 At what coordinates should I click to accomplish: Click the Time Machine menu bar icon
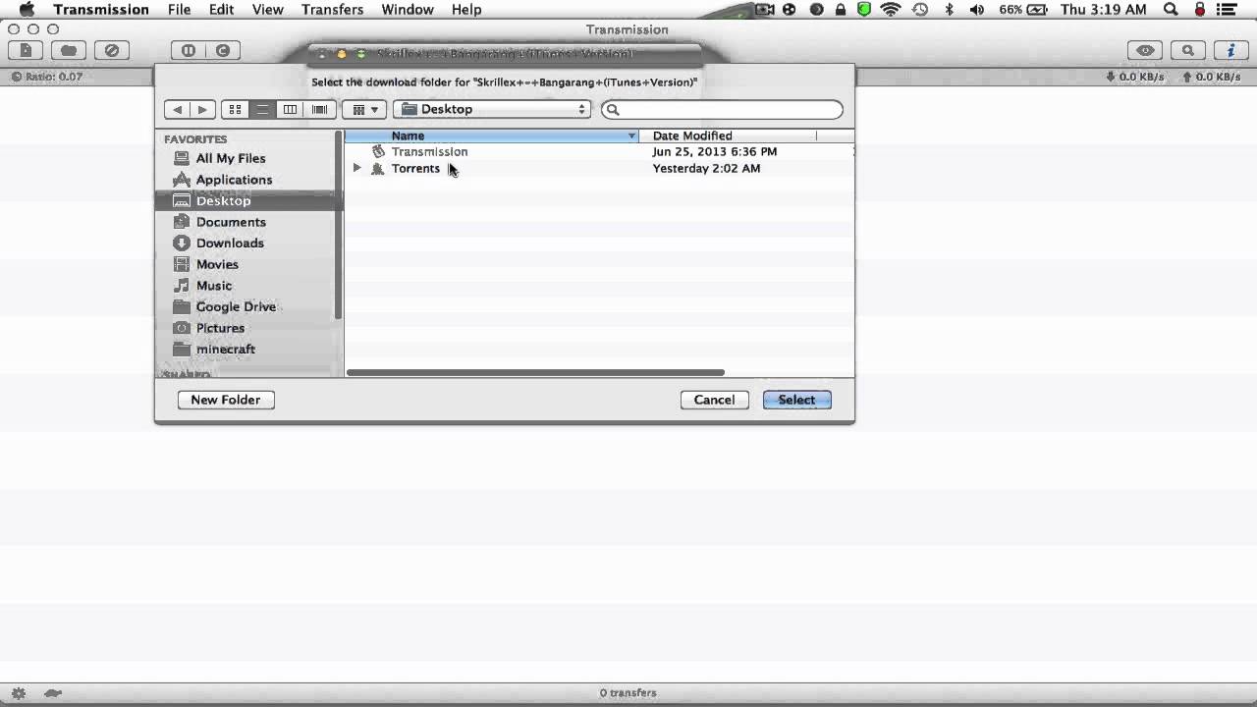click(920, 10)
